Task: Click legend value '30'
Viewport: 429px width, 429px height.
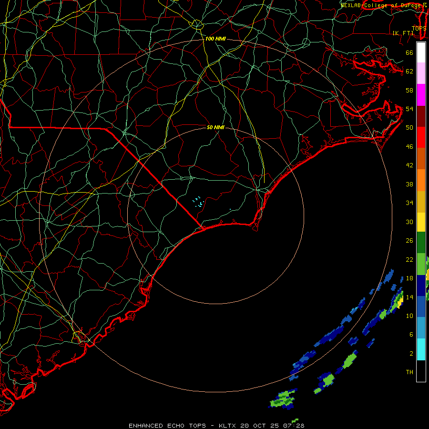Action: [x=409, y=222]
